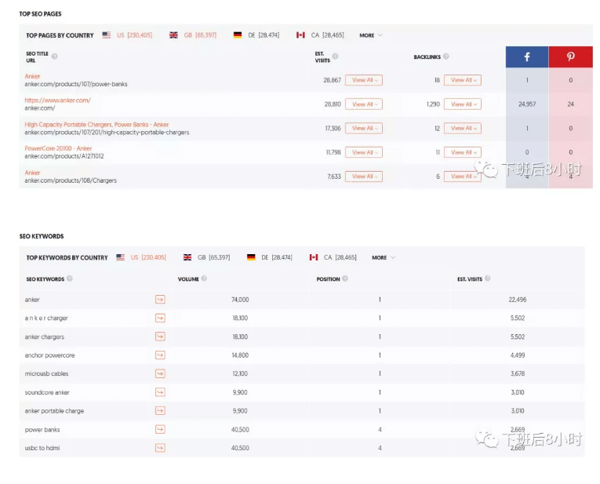Switch to DE tab in Top Keywords
600x484 pixels.
click(x=269, y=257)
